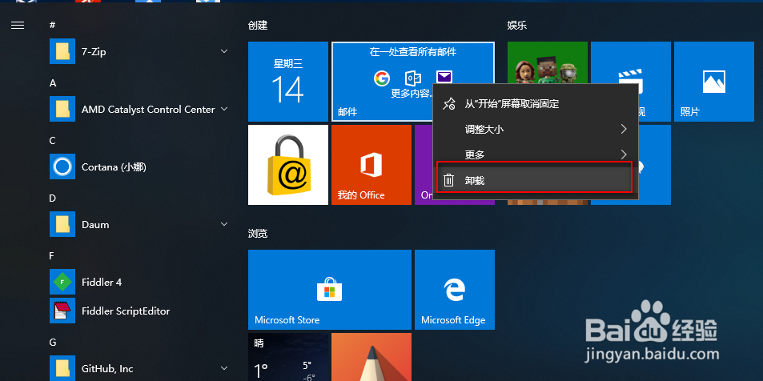Screen dimensions: 763x381
Task: Click the Fiddler 4 label
Action: [102, 283]
